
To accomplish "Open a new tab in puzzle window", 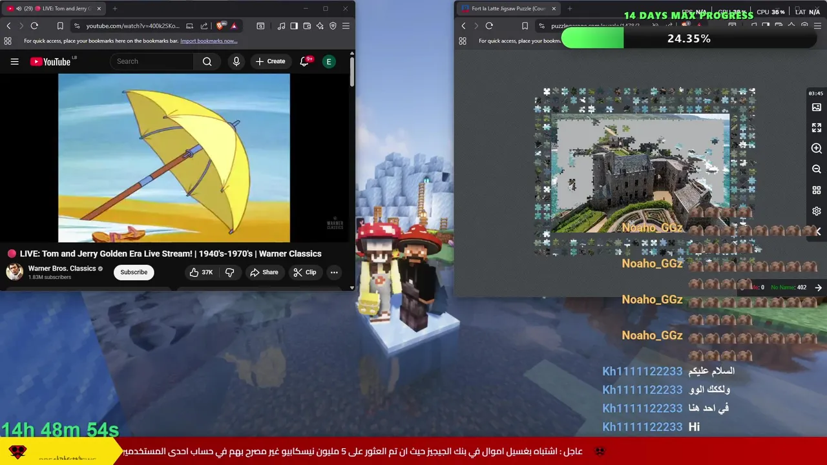I will [x=570, y=8].
